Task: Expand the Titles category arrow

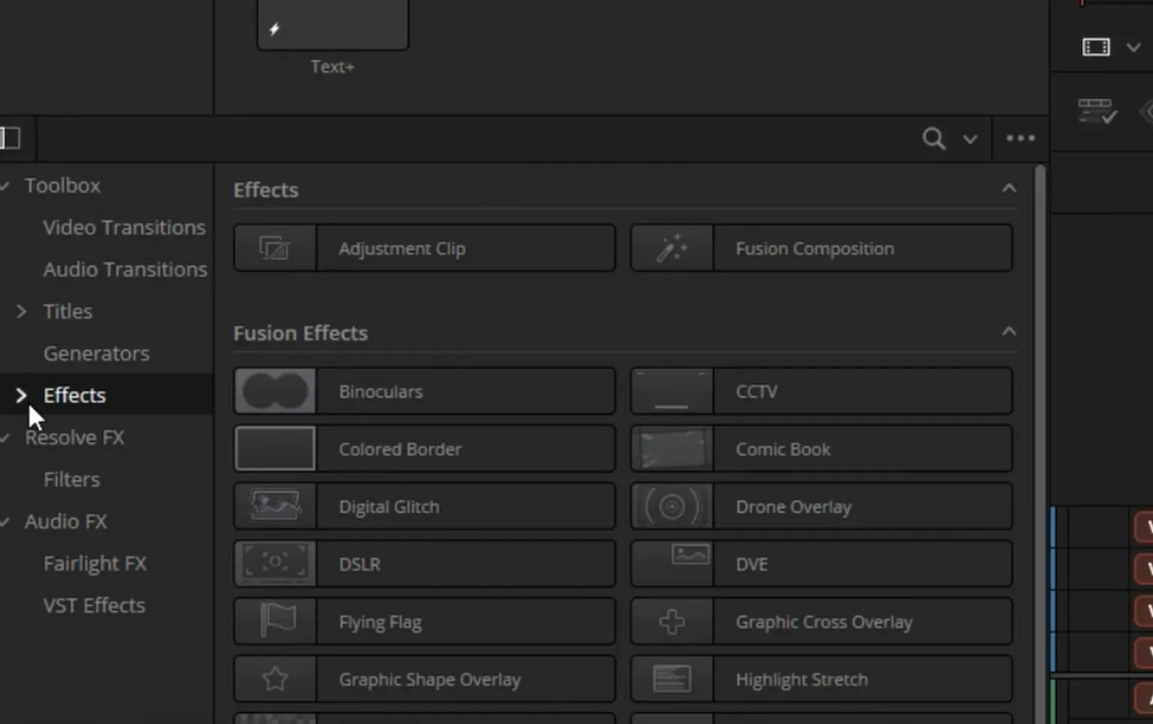Action: tap(21, 311)
